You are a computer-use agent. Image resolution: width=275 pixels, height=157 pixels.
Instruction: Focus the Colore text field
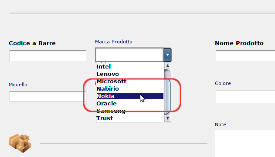(245, 96)
